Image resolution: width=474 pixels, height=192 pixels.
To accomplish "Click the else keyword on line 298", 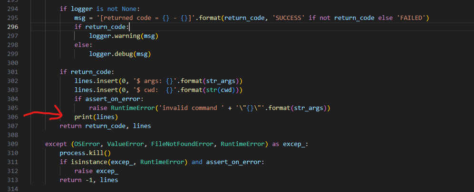I will pos(82,45).
